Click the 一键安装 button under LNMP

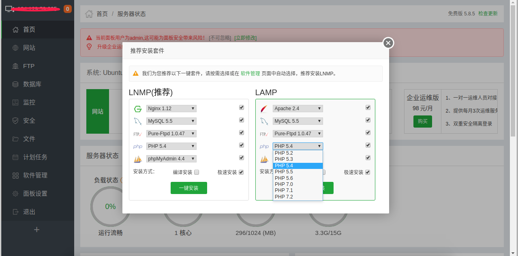(x=189, y=188)
